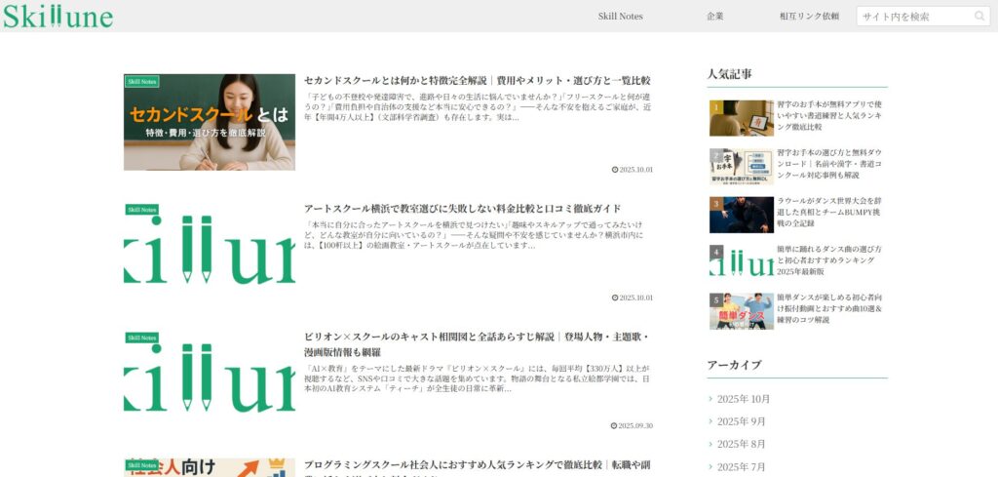998x477 pixels.
Task: Open the アートスクール横浜 article title
Action: pos(462,209)
